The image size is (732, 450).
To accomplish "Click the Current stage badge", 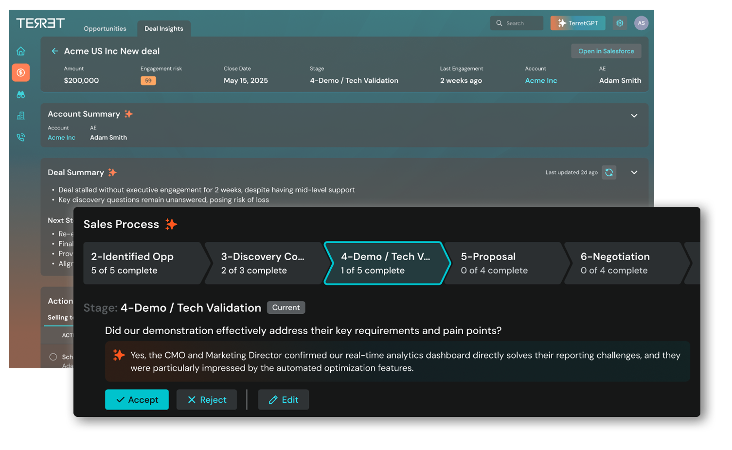I will tap(286, 307).
